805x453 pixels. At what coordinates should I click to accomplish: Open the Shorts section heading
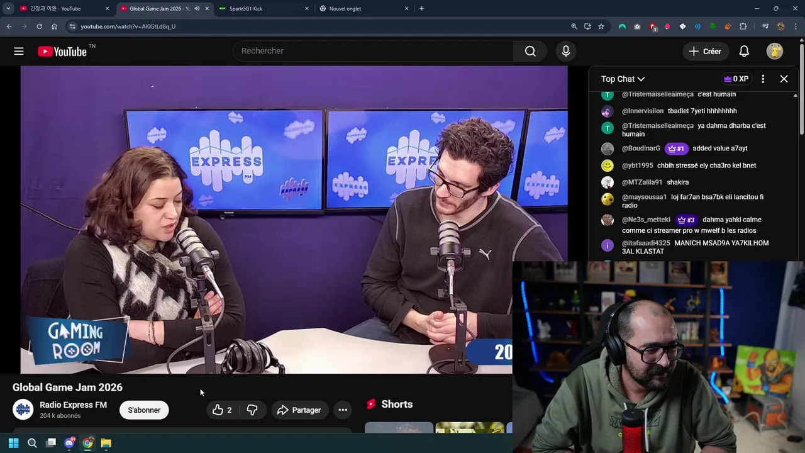[397, 405]
